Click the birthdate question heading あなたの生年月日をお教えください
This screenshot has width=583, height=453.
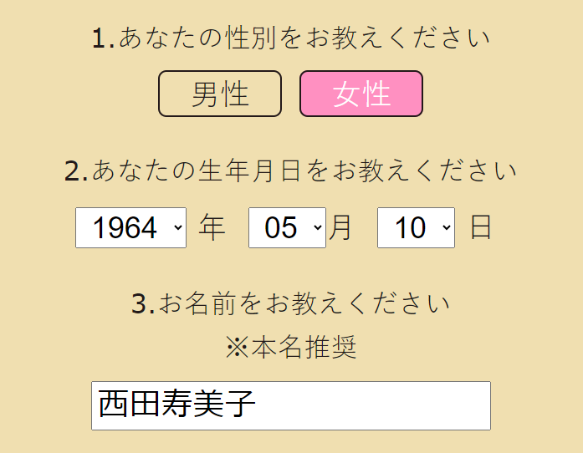pyautogui.click(x=304, y=171)
